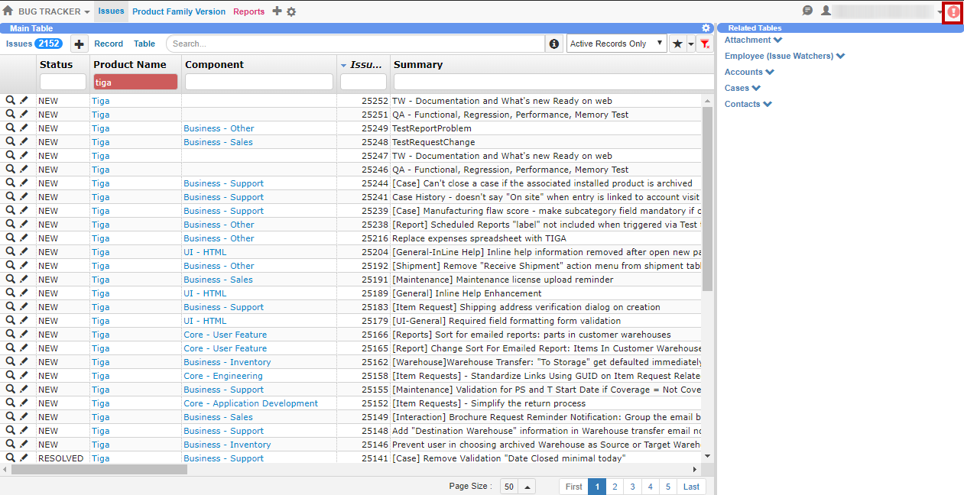Clear filters with the red funnel icon
This screenshot has width=964, height=495.
coord(705,44)
